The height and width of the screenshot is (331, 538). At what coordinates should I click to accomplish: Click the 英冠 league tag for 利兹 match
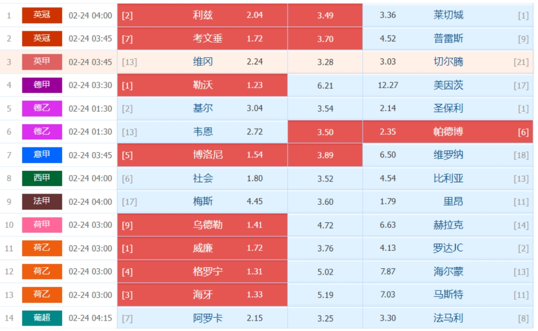point(42,15)
